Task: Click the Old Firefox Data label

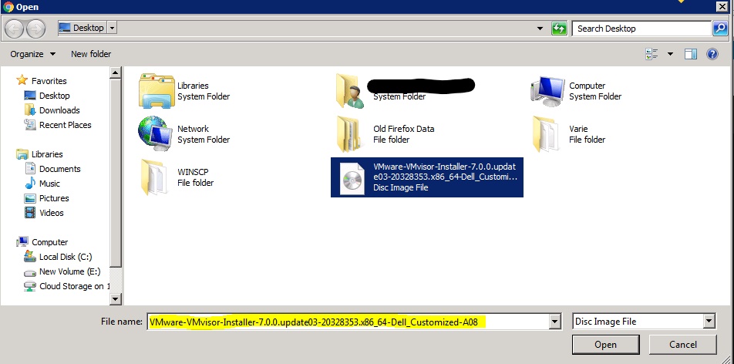Action: [403, 129]
